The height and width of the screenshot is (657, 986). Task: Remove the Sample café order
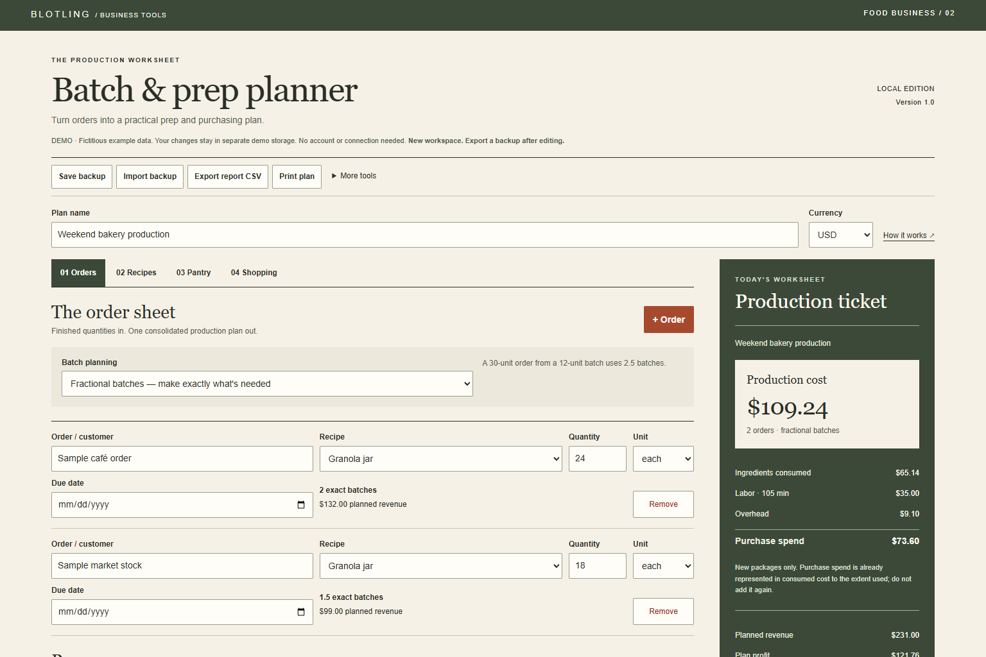(x=663, y=504)
